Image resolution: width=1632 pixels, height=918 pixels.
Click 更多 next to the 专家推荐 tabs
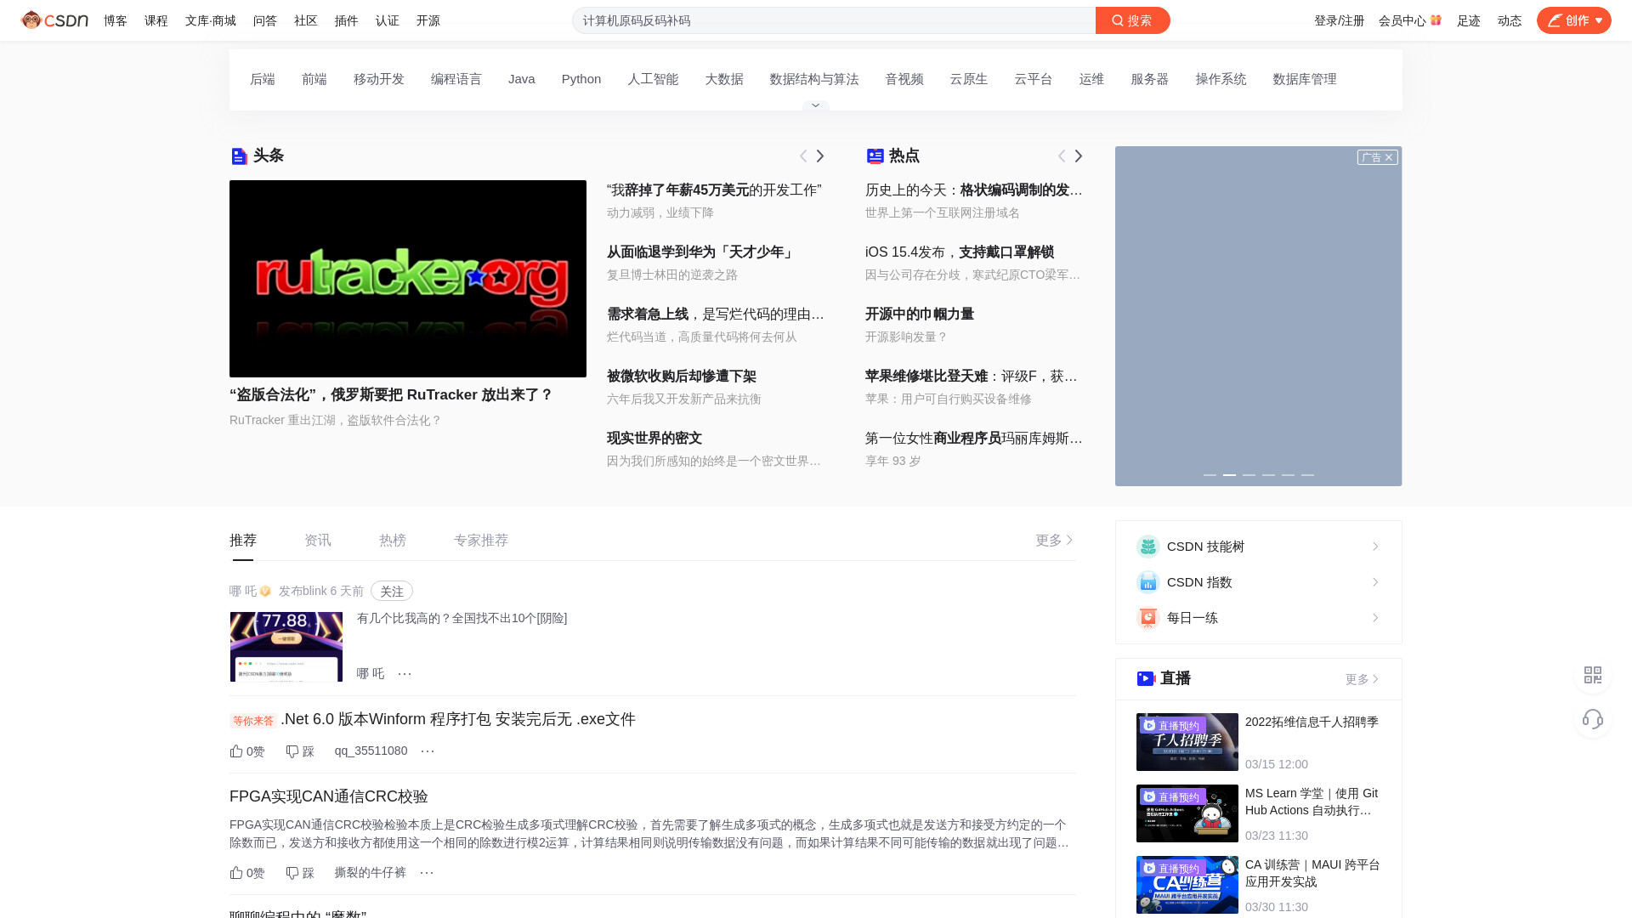[x=1055, y=541]
